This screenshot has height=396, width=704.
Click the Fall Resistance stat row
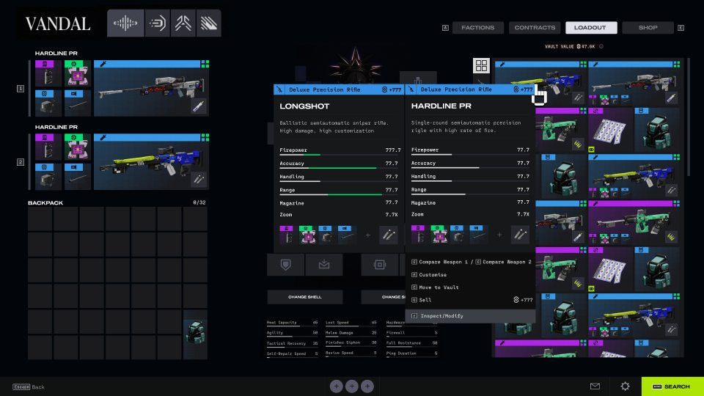tap(411, 343)
